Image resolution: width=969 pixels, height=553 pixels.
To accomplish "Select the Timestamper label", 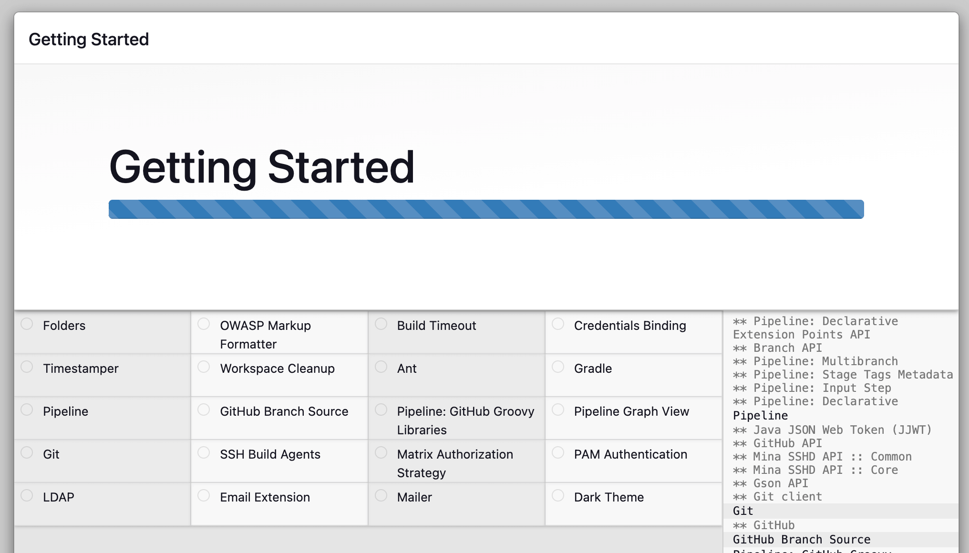I will click(81, 369).
